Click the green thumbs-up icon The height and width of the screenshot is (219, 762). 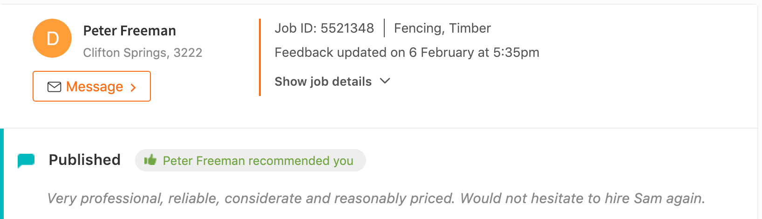point(150,160)
